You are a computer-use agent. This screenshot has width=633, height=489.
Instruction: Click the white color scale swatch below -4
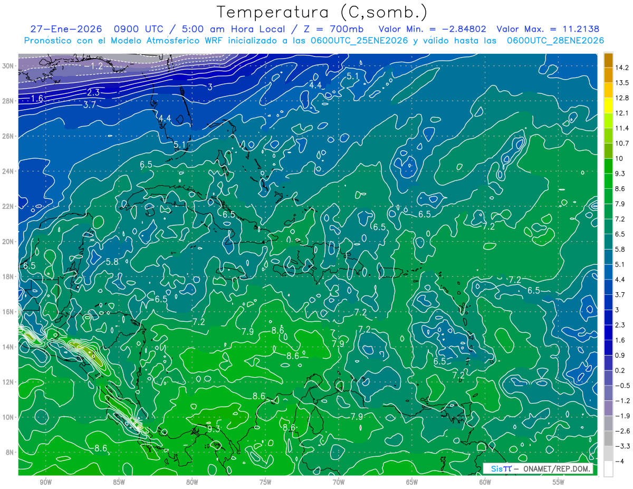(x=608, y=469)
